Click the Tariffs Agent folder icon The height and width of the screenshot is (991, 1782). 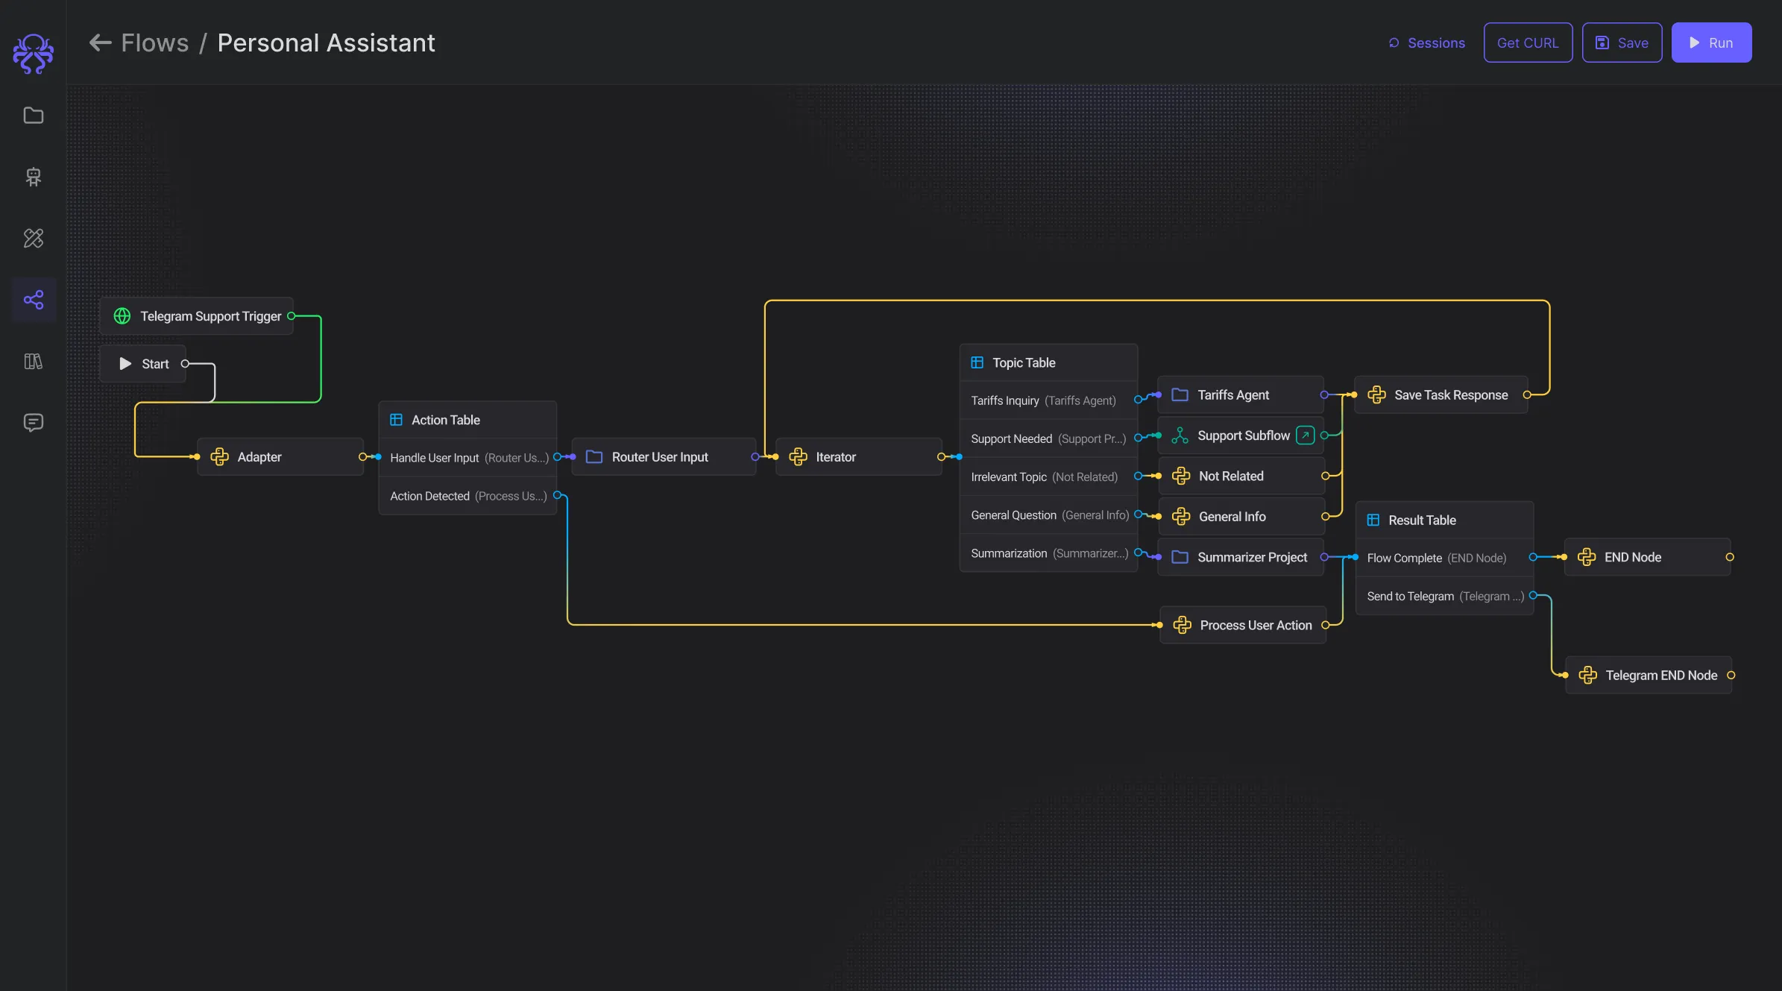point(1180,394)
